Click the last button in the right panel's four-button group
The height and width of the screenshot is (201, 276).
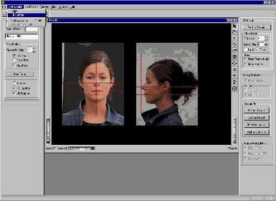[257, 132]
